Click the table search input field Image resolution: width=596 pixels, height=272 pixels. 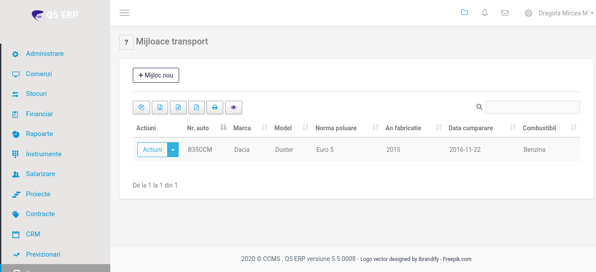[x=532, y=107]
